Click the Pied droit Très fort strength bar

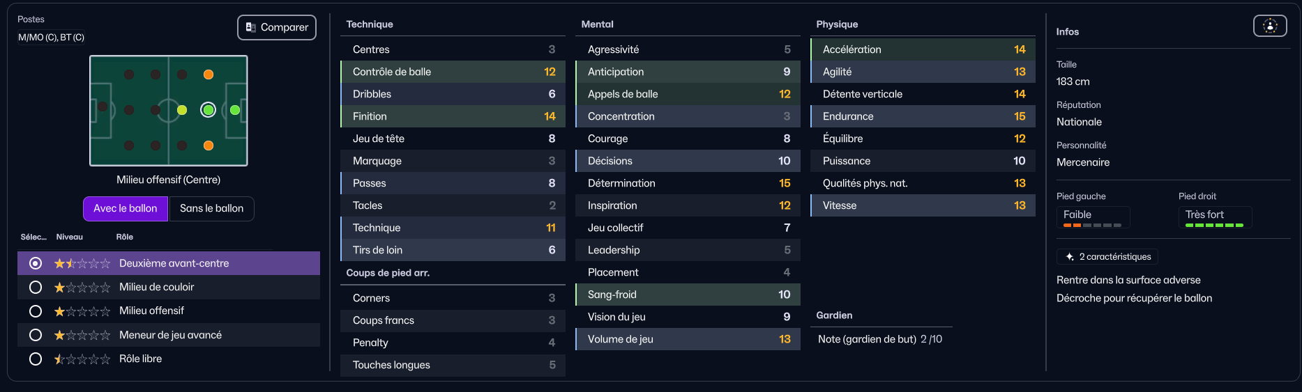tap(1214, 225)
